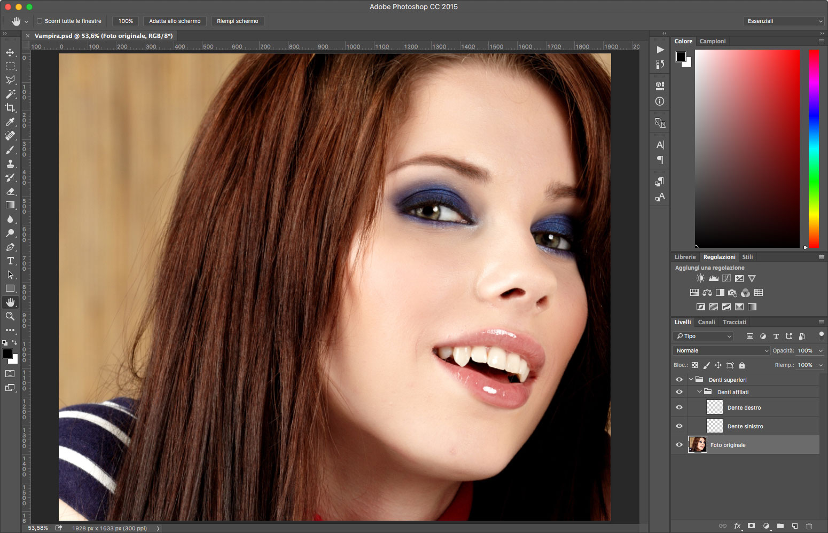Click Riempi schermo button
The image size is (828, 533).
(x=238, y=21)
